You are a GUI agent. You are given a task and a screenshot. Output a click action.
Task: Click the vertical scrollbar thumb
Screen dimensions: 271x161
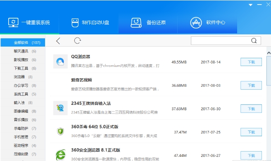click(x=269, y=71)
